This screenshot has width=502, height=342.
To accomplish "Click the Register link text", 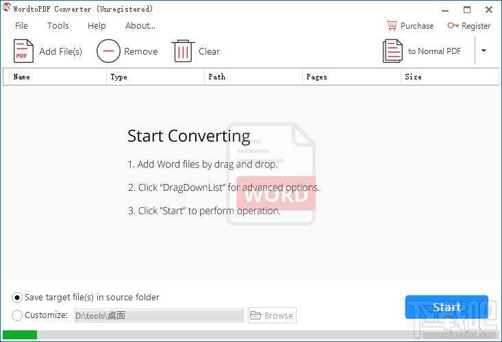I will (x=476, y=26).
